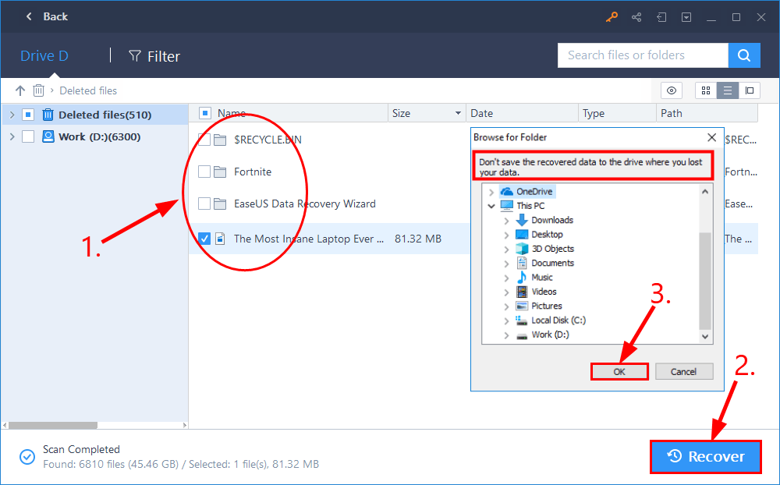
Task: Switch to large icon grid view
Action: 705,90
